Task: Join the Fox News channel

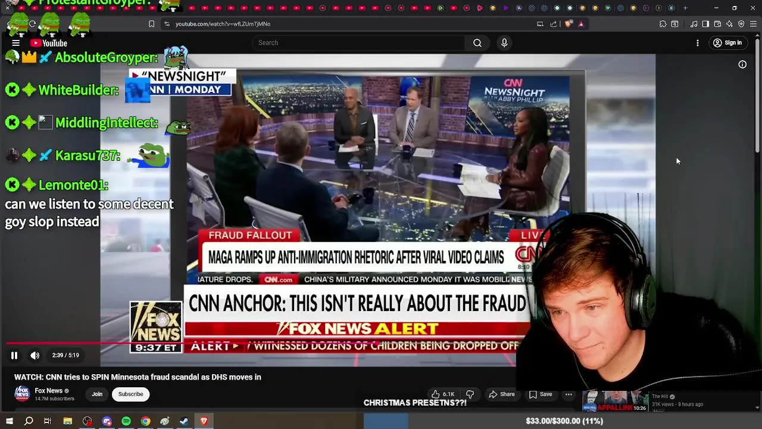Action: tap(97, 394)
